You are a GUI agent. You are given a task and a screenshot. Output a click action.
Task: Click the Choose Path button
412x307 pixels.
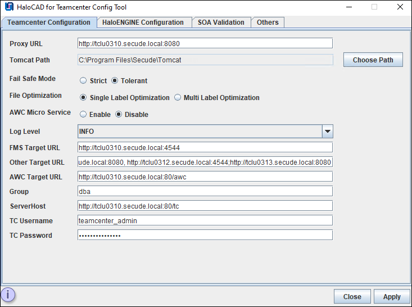[x=373, y=60]
